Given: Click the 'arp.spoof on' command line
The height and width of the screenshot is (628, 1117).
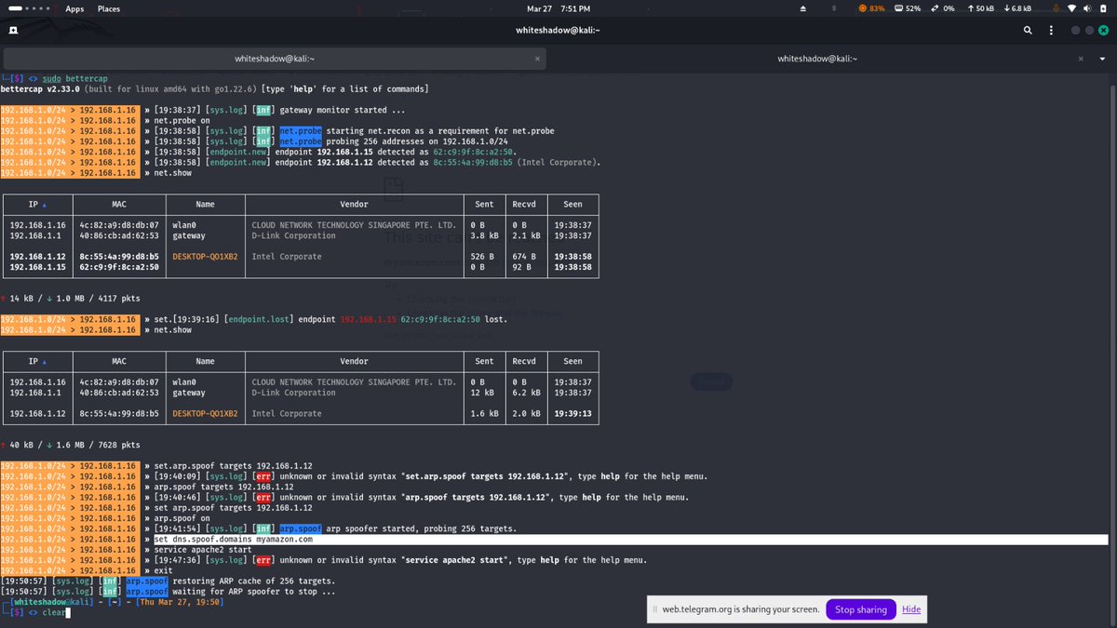Looking at the screenshot, I should [182, 518].
